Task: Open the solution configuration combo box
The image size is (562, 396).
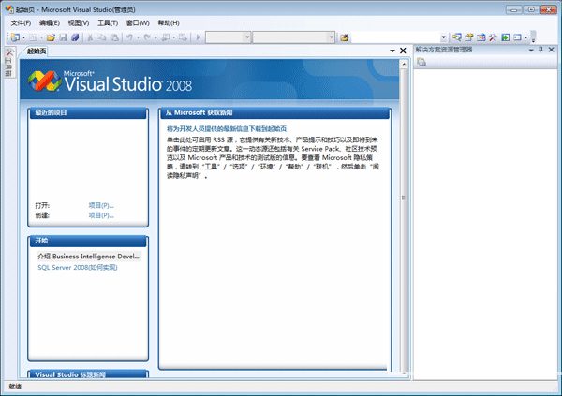Action: (228, 37)
